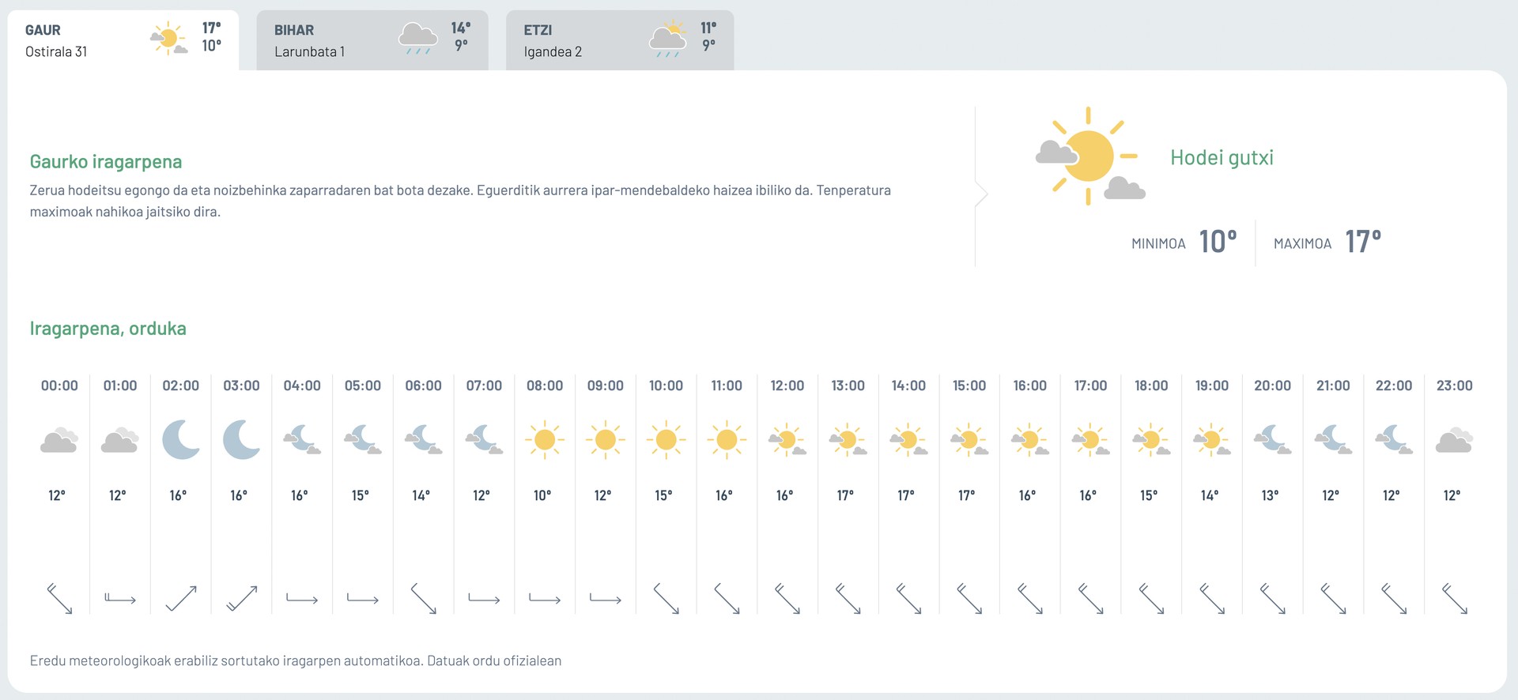Open the GAUR Ostirala 31 tab
The width and height of the screenshot is (1518, 700).
[x=123, y=40]
